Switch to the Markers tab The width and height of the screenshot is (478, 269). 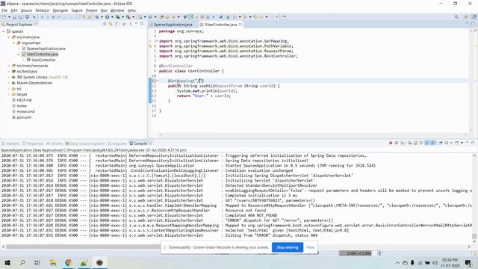10,143
